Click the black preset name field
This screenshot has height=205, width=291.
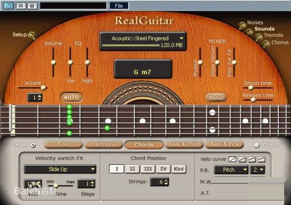74,6
